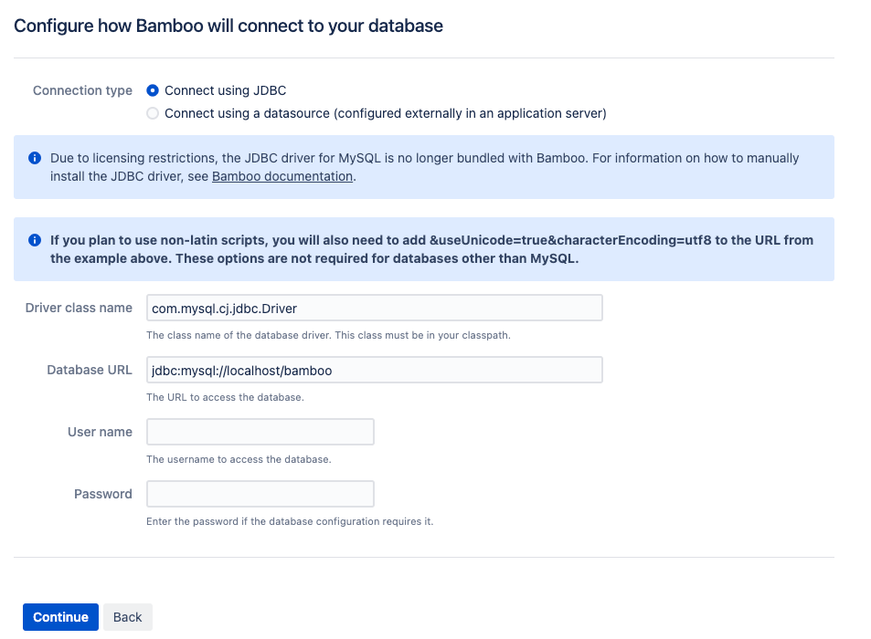This screenshot has height=639, width=871.
Task: Click the Connection type label
Action: pos(82,90)
